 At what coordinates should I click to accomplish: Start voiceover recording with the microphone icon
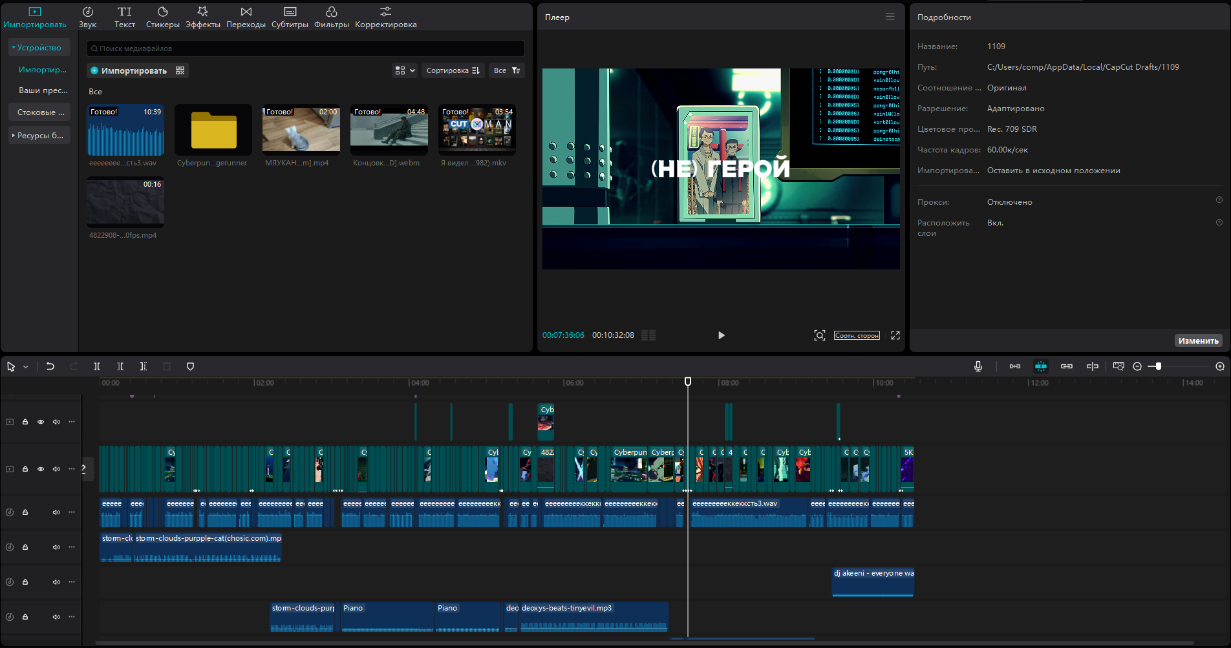pyautogui.click(x=978, y=366)
